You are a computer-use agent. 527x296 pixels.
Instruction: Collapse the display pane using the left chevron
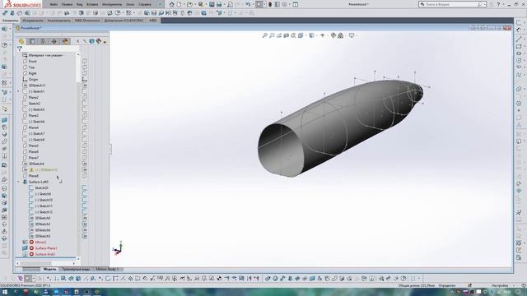(78, 41)
